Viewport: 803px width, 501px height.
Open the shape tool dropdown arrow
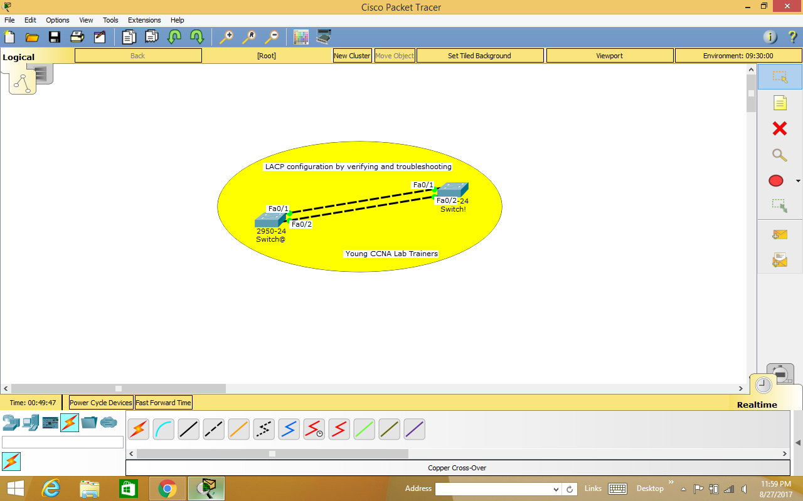click(x=798, y=181)
